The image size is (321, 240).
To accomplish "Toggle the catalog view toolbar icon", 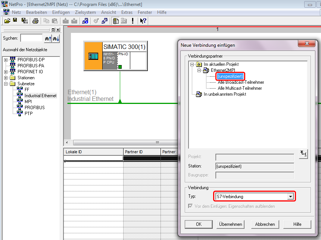I will tap(116, 21).
